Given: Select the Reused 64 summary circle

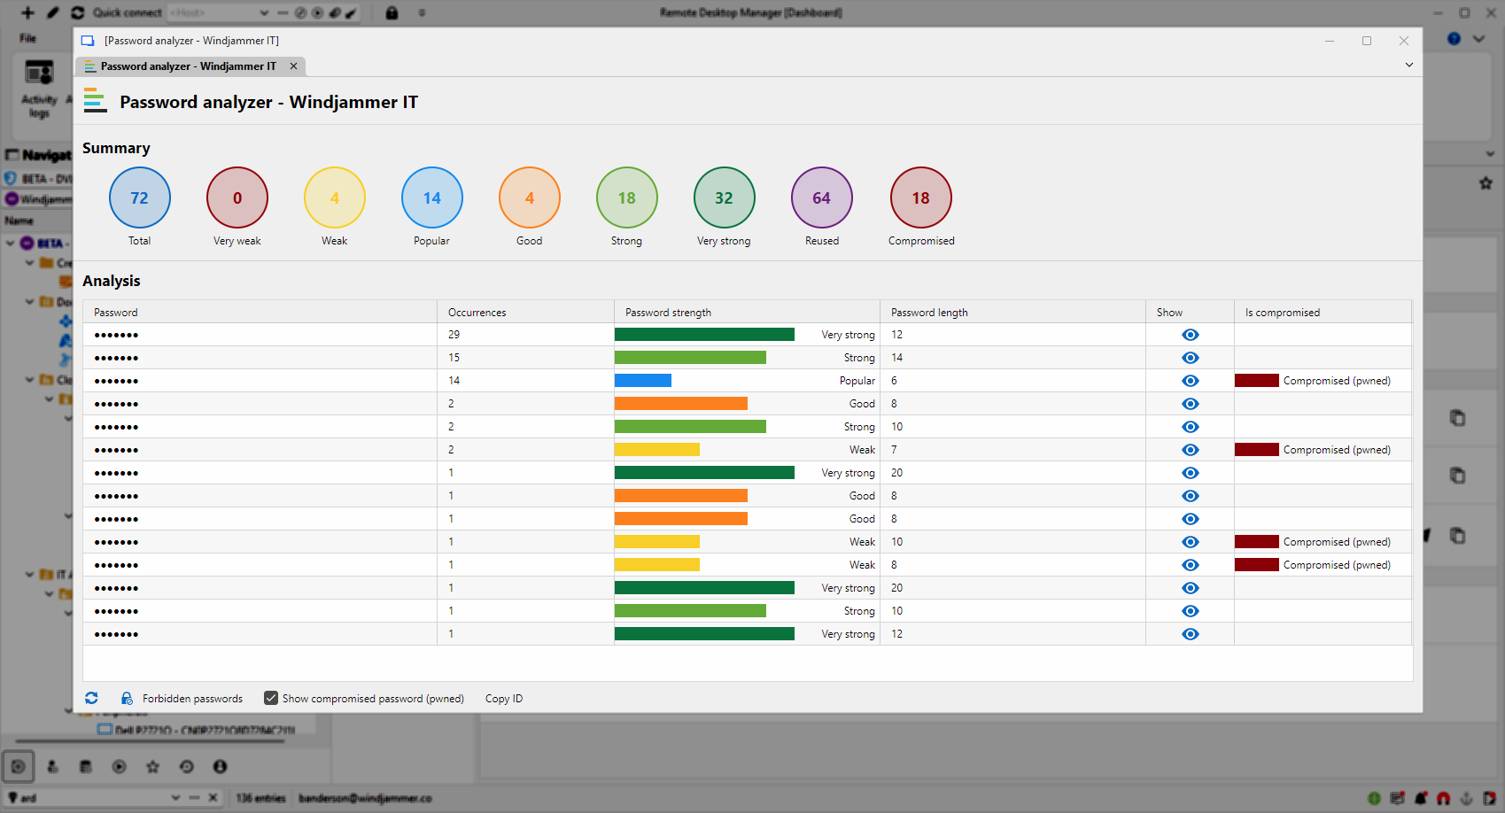Looking at the screenshot, I should click(821, 197).
